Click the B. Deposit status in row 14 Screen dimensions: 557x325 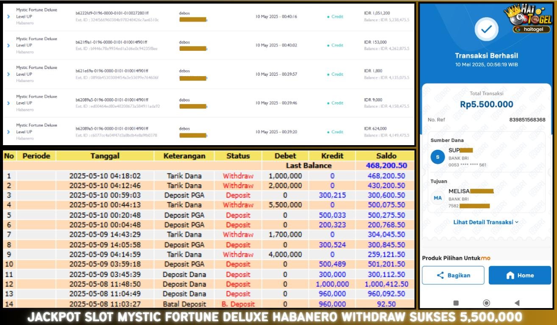238,304
